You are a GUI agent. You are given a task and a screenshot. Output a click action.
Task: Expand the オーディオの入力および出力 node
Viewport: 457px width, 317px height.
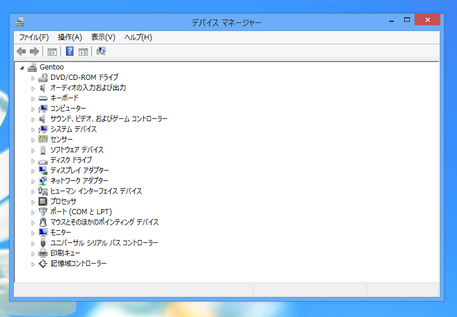(33, 88)
